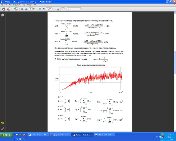This screenshot has height=141, width=176.
Task: Open the Edit menu
Action: pyautogui.click(x=6, y=5)
